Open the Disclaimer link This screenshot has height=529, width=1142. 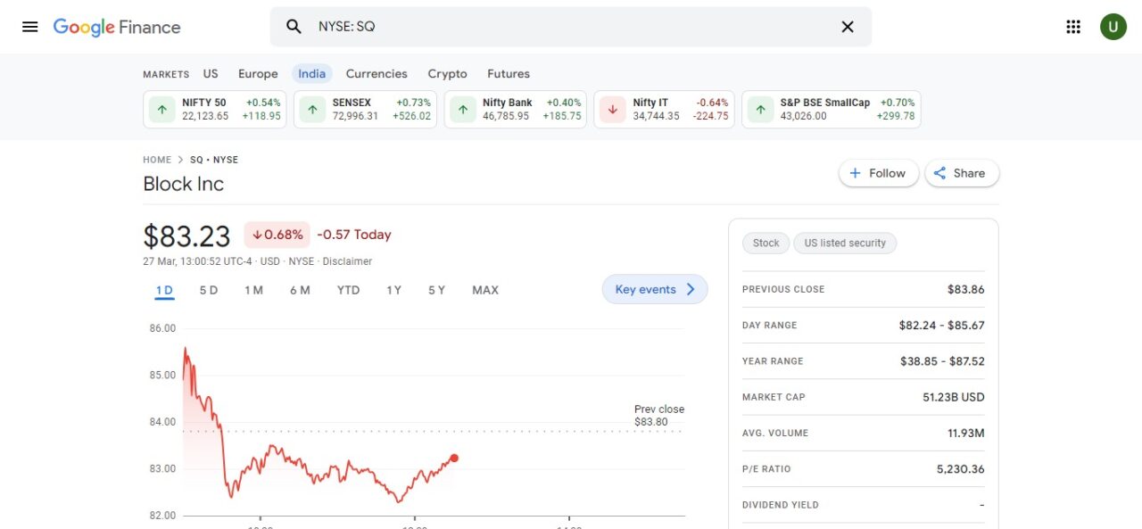(x=347, y=261)
